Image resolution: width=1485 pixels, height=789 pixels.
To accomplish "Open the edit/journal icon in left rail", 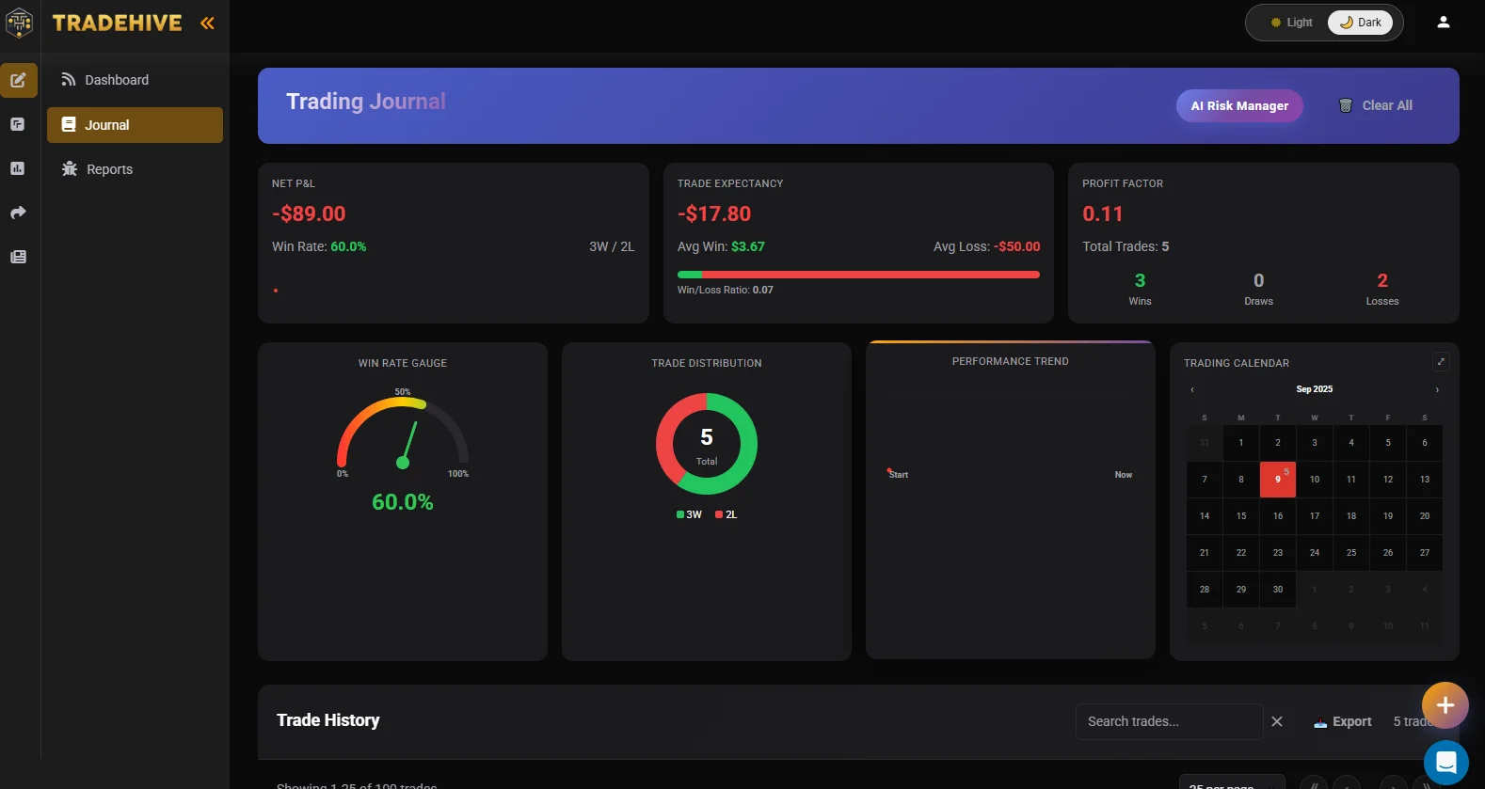I will point(19,80).
